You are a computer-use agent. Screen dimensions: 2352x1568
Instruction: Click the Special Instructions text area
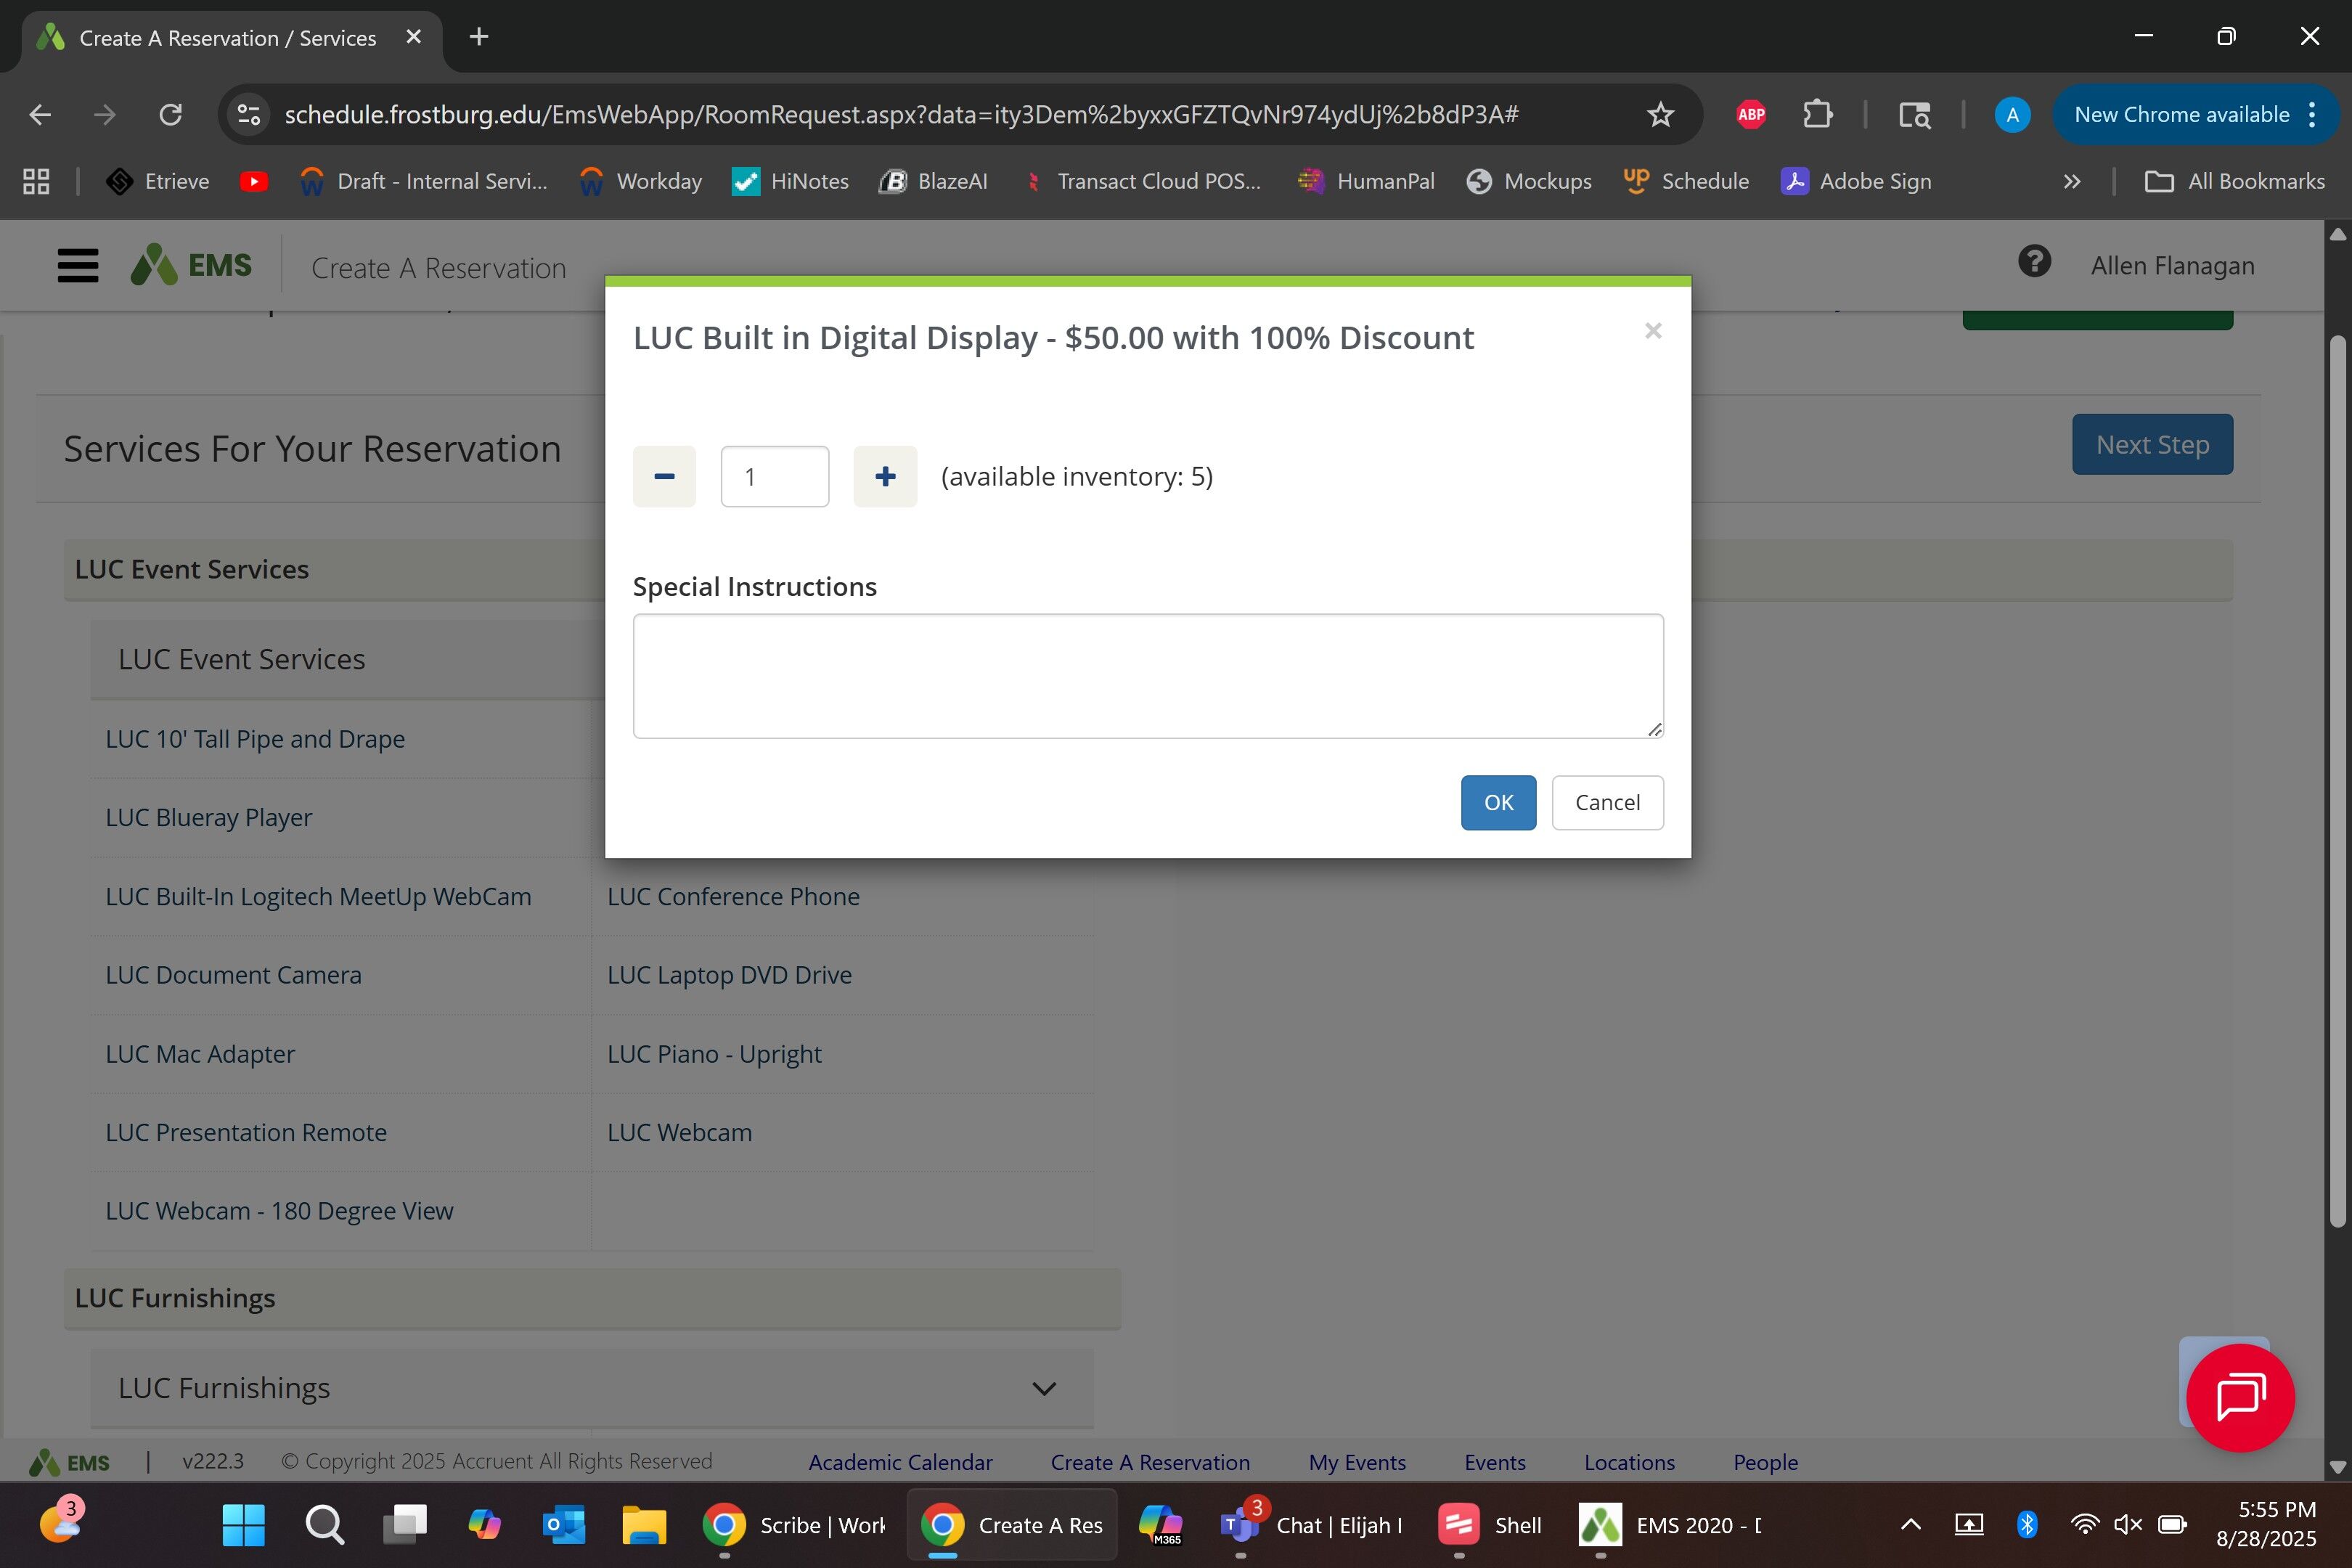click(x=1147, y=676)
